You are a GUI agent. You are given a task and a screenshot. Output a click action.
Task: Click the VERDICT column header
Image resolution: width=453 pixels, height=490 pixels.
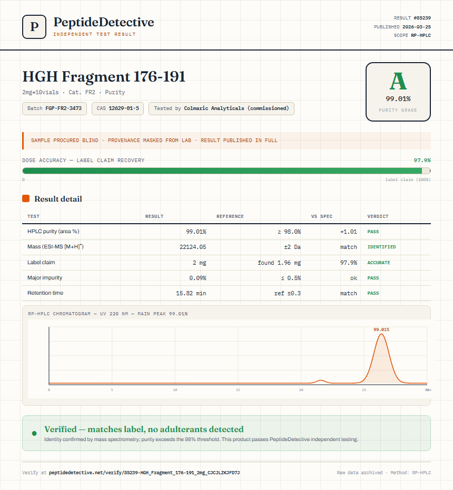[378, 216]
